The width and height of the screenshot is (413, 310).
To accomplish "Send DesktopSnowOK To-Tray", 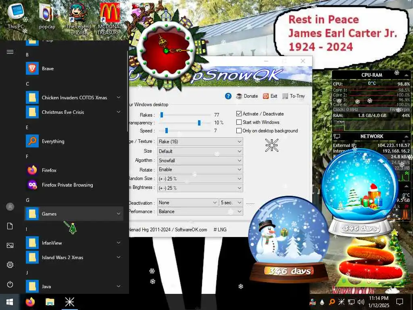I will 294,96.
